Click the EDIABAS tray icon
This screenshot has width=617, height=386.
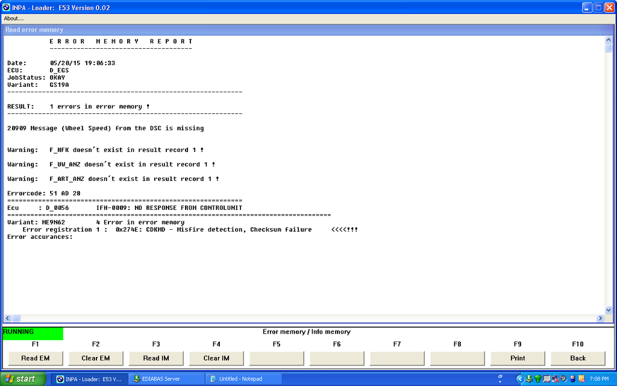(x=529, y=379)
